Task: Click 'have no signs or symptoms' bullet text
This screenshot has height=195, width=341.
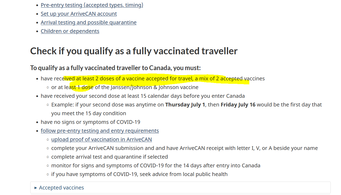Action: tap(90, 122)
